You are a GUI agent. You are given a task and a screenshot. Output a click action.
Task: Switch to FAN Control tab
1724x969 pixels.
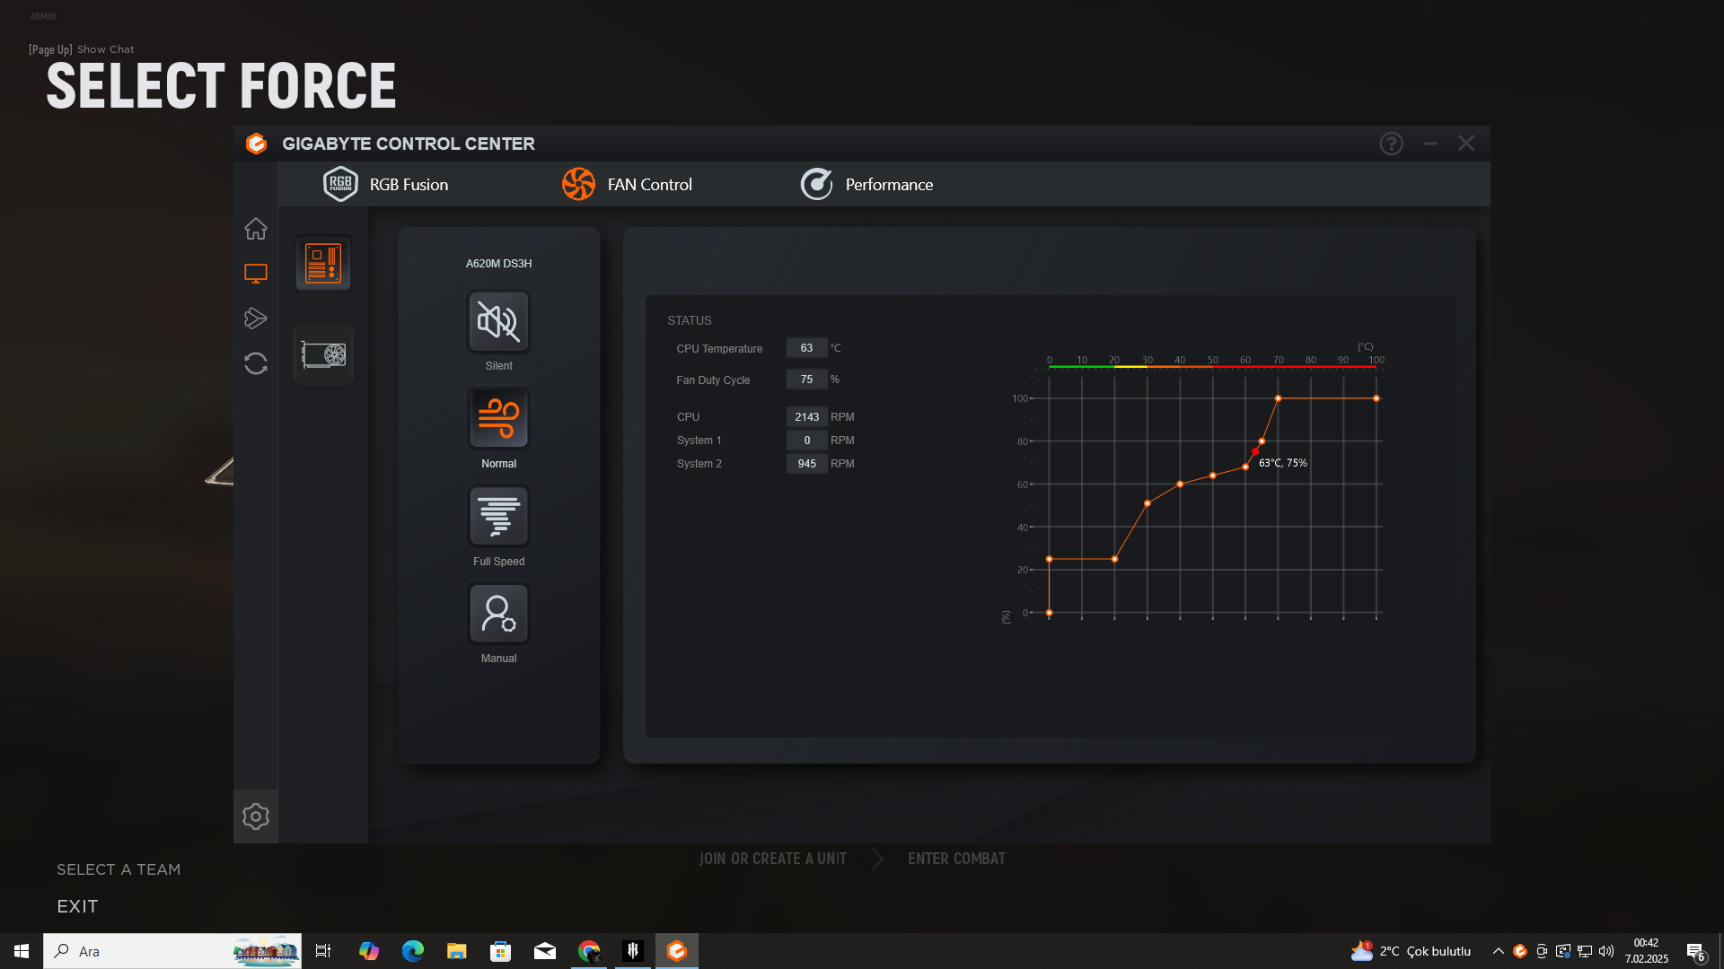click(627, 185)
